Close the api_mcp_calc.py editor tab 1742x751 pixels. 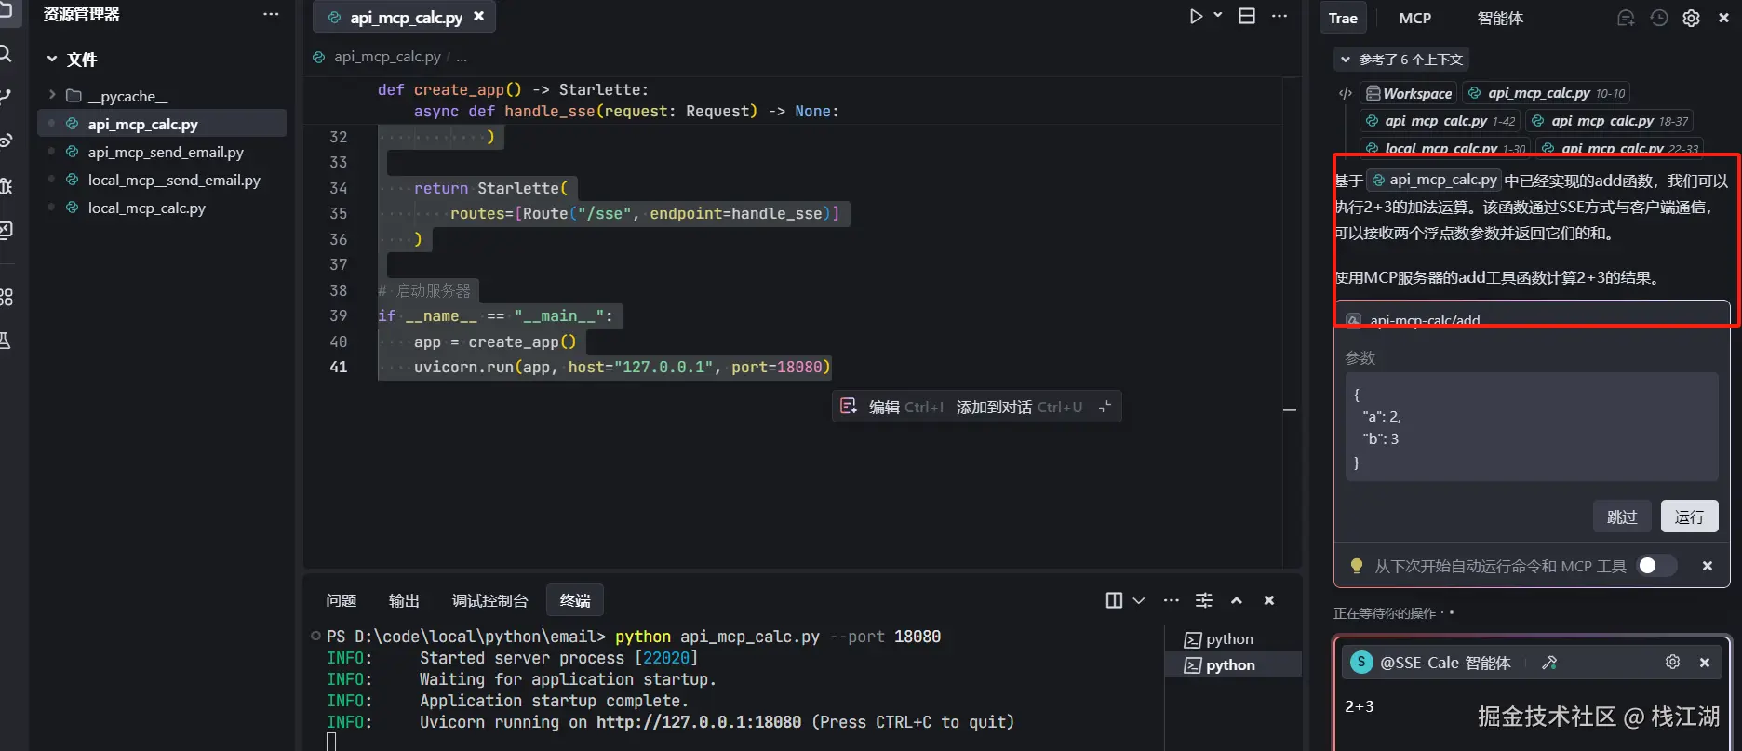478,17
